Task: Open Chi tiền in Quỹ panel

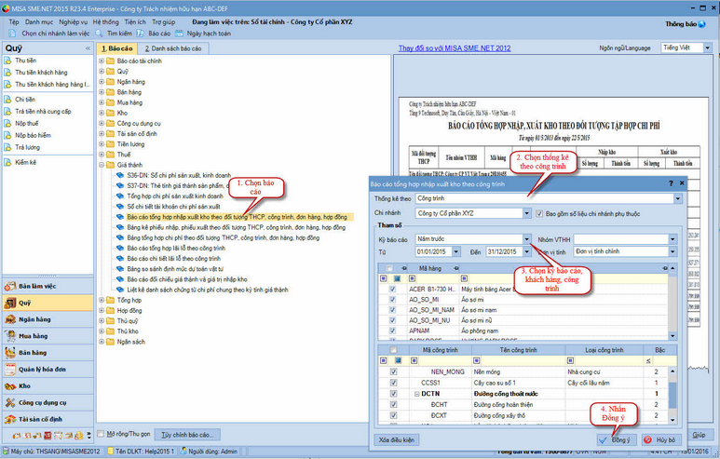Action: (25, 99)
